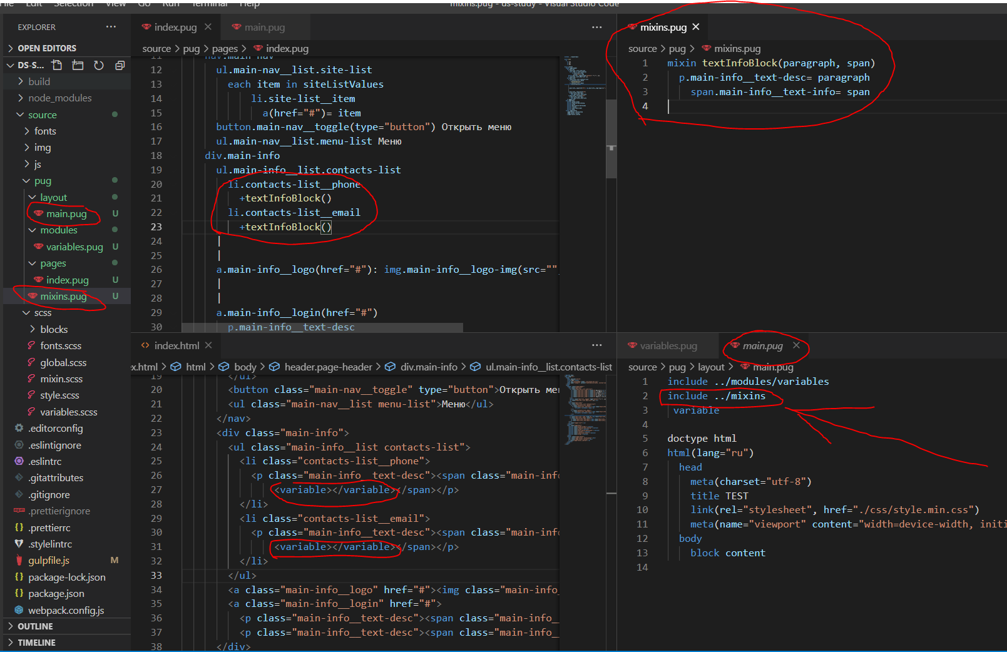1007x652 pixels.
Task: Expand the OUTLINE section
Action: point(35,626)
